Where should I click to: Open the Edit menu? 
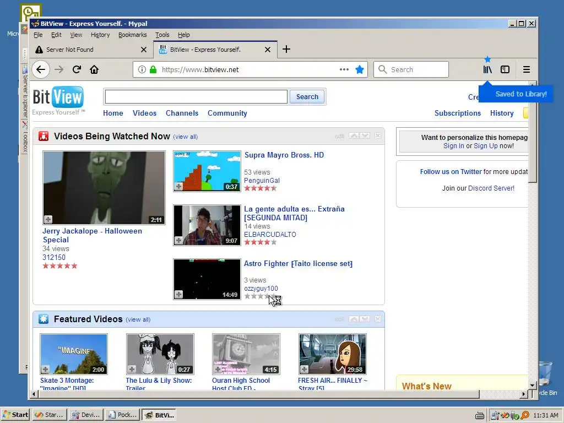coord(56,35)
